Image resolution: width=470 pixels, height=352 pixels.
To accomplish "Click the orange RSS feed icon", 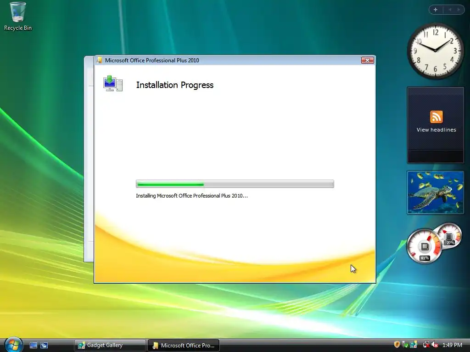I will pos(436,117).
